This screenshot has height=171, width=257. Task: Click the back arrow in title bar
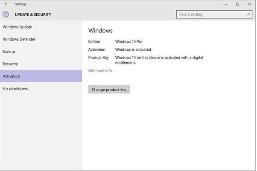pos(5,4)
